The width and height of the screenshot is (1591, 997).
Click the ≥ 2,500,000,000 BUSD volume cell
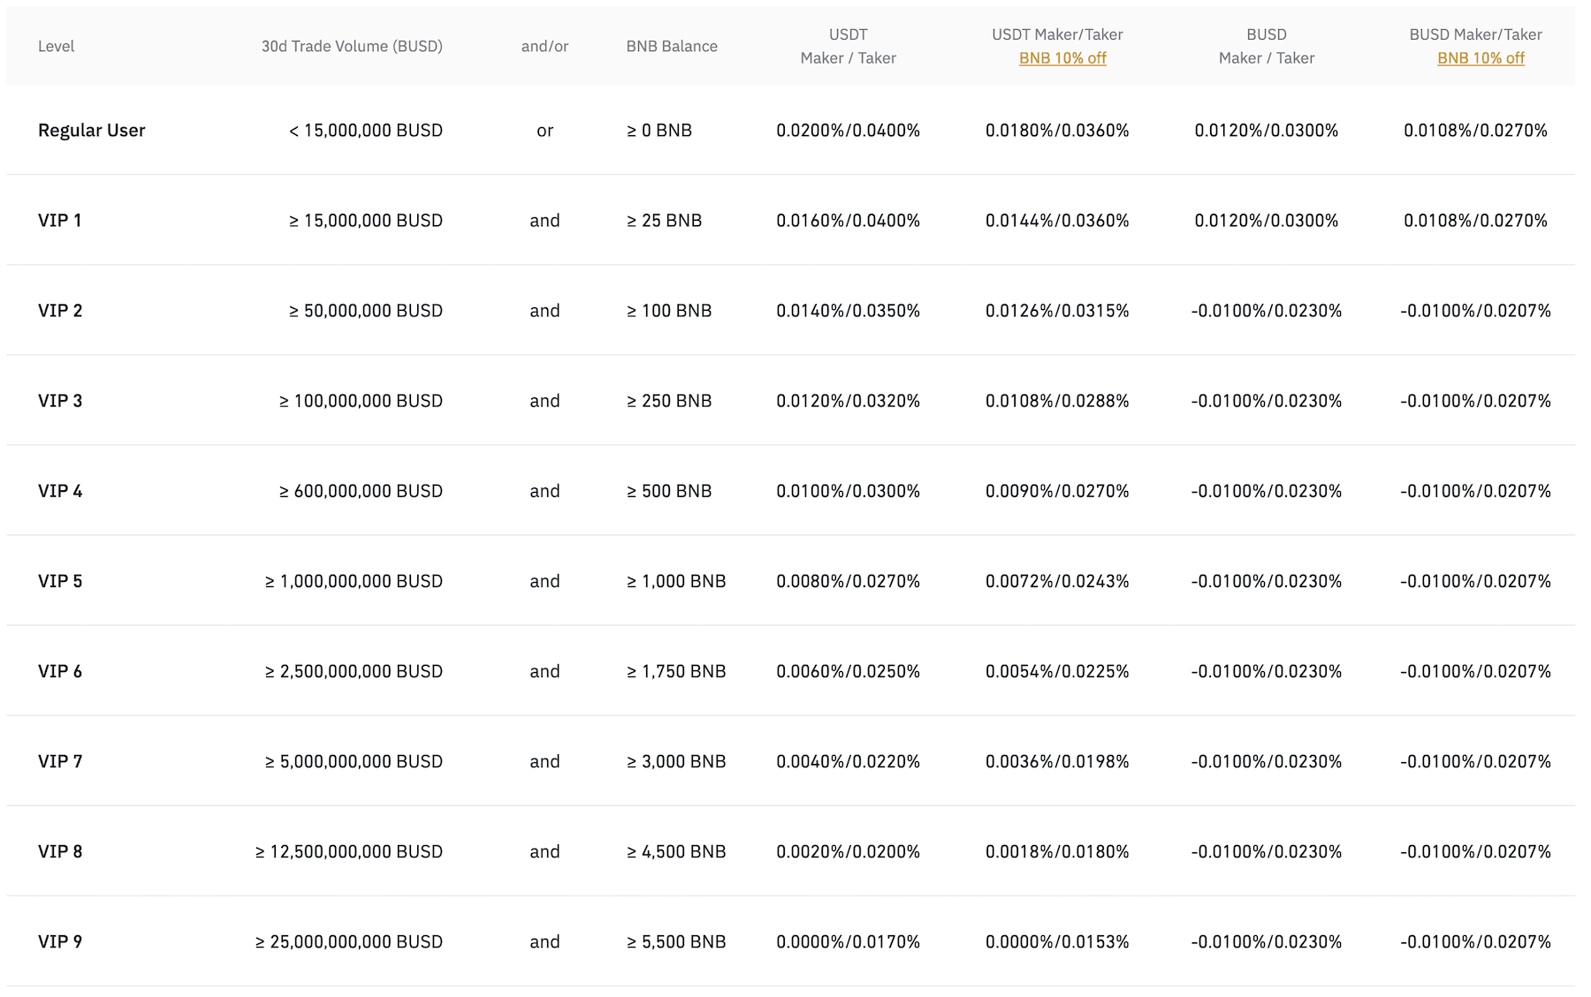coord(354,671)
